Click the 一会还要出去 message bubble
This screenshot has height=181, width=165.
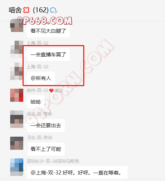pos(46,125)
